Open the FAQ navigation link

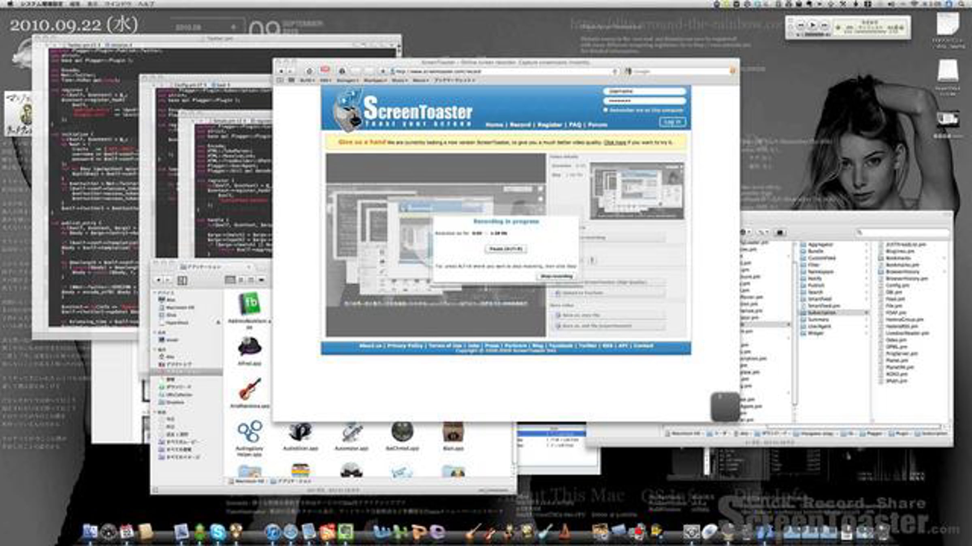575,125
